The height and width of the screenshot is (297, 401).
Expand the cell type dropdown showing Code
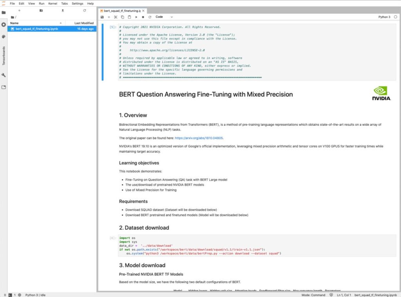pos(164,17)
